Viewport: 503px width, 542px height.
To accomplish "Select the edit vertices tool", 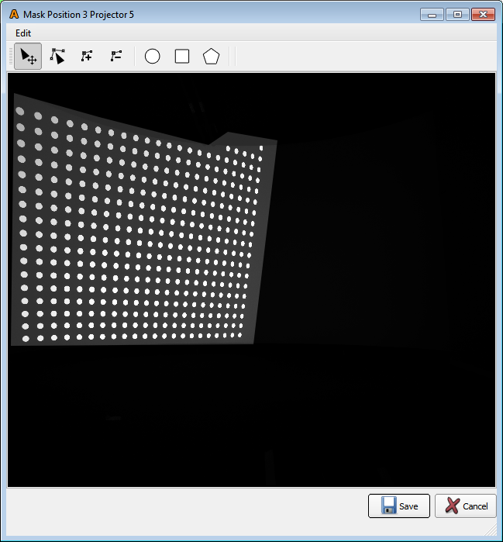I will pos(57,57).
